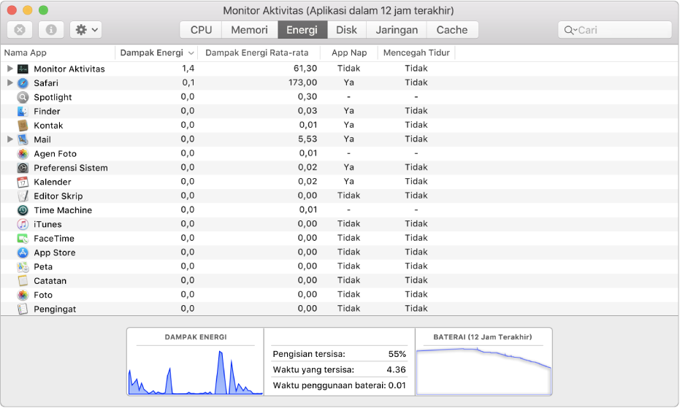This screenshot has height=408, width=680.
Task: Expand the Safari row disclosure triangle
Action: coord(9,82)
